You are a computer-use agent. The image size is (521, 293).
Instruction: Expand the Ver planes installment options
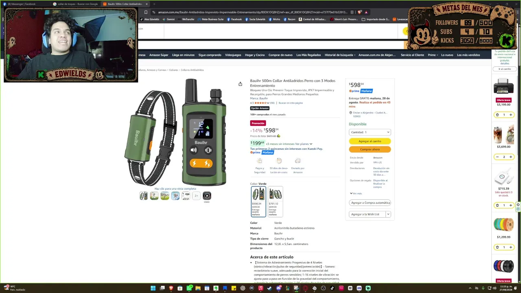(304, 144)
